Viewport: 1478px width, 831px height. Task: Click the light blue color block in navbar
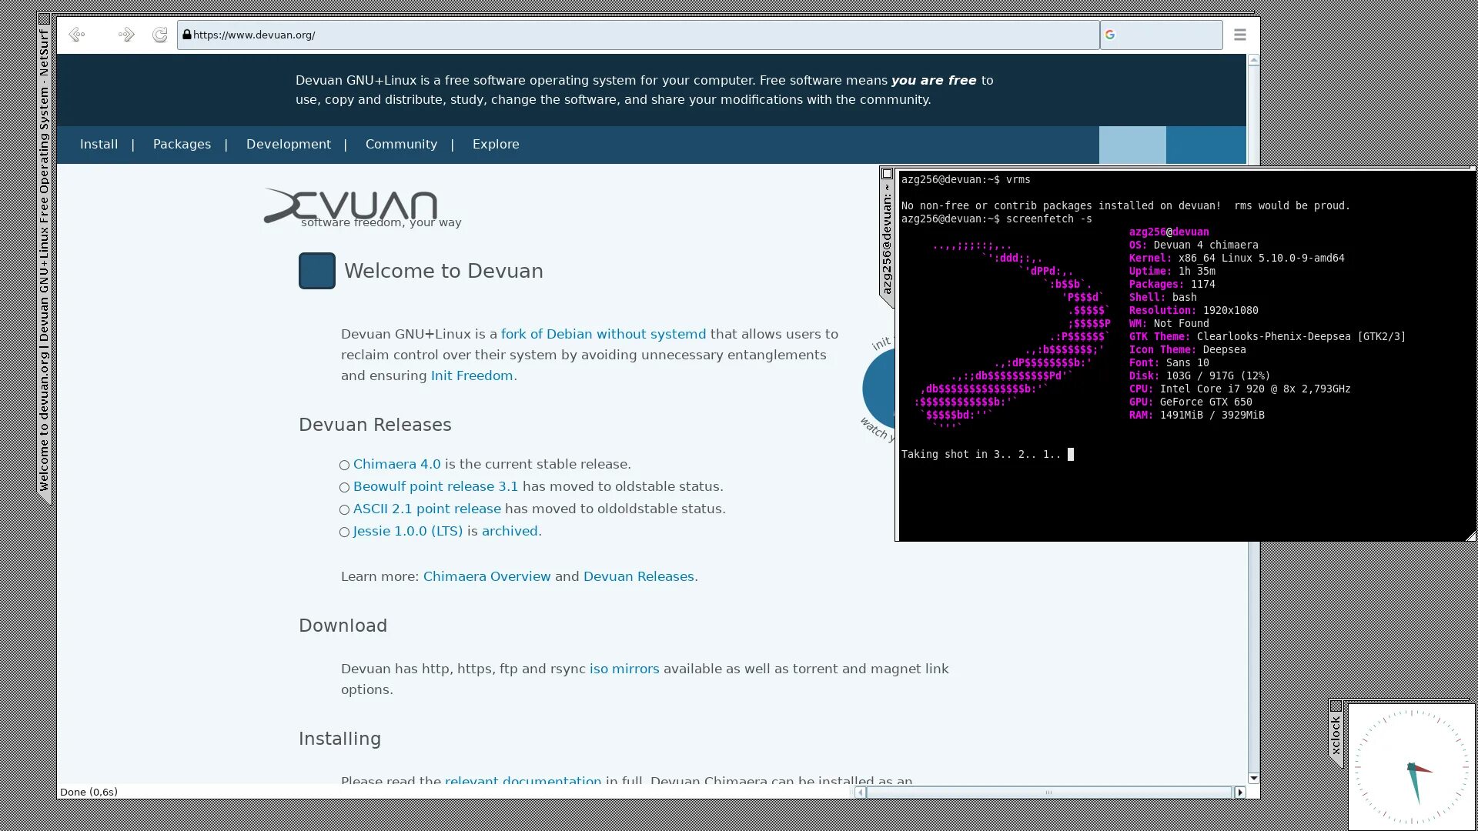click(x=1132, y=145)
